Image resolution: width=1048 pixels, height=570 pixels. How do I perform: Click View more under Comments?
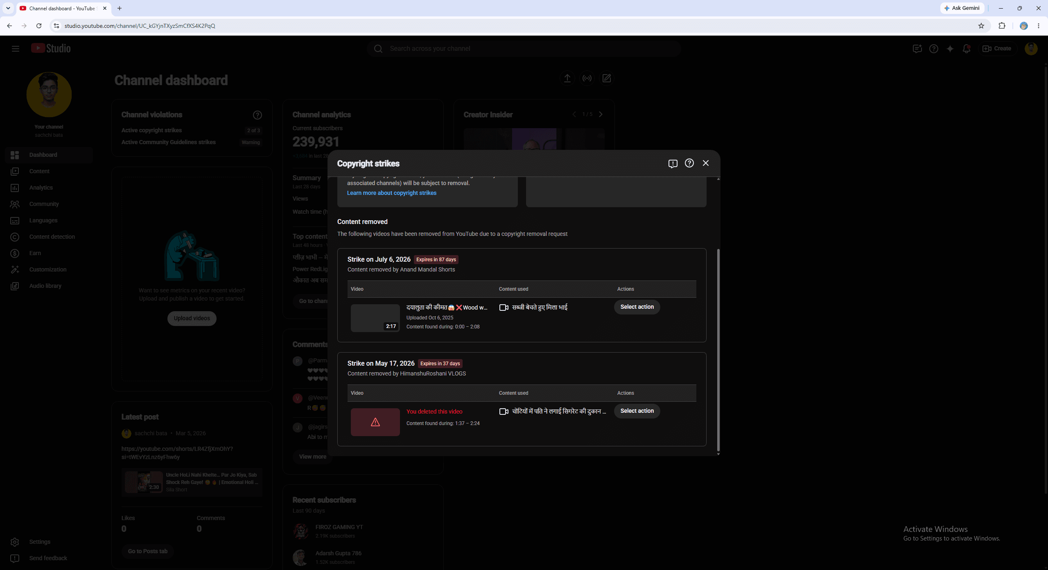[313, 457]
